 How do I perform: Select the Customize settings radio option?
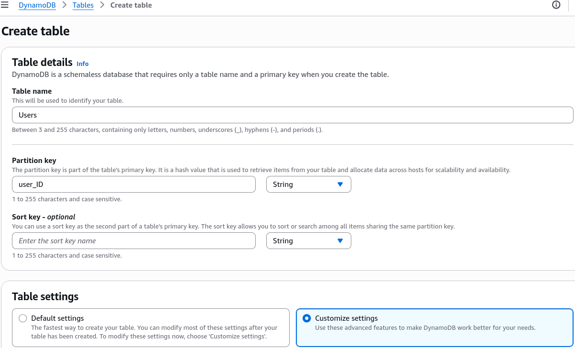tap(307, 318)
